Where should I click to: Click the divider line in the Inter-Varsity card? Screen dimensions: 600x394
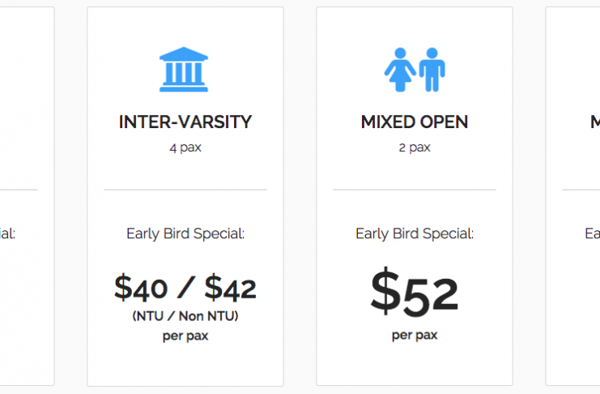[x=185, y=190]
